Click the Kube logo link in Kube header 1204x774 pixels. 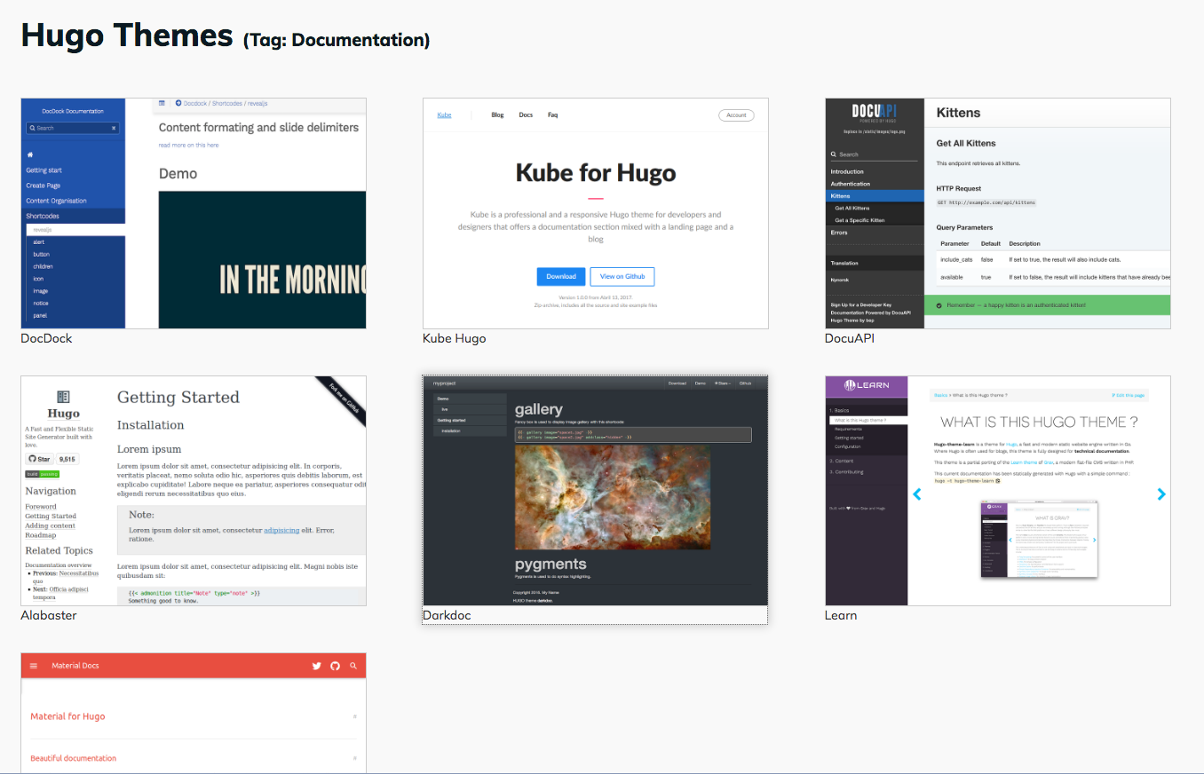coord(444,115)
